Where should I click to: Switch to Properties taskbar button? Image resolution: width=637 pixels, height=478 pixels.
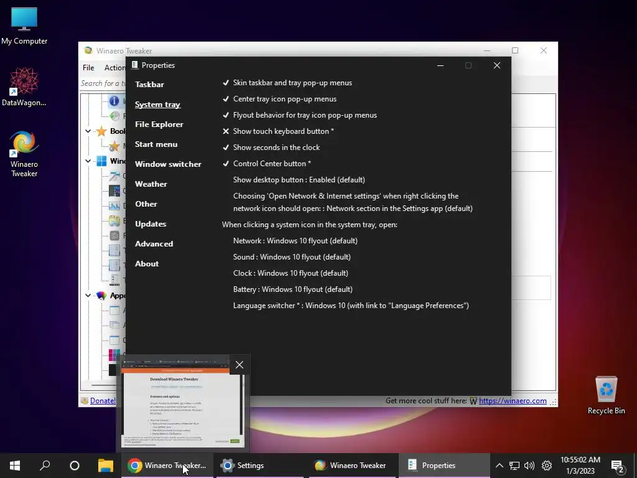click(444, 466)
